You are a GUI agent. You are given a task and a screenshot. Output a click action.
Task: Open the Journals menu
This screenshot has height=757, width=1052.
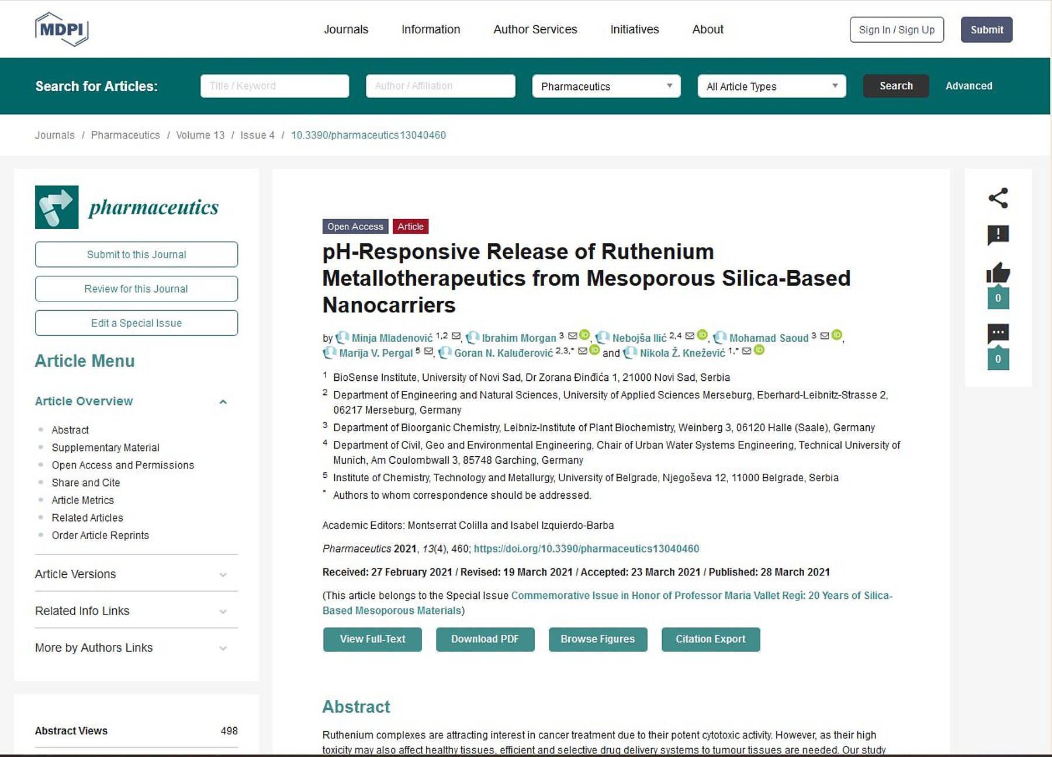pyautogui.click(x=346, y=29)
